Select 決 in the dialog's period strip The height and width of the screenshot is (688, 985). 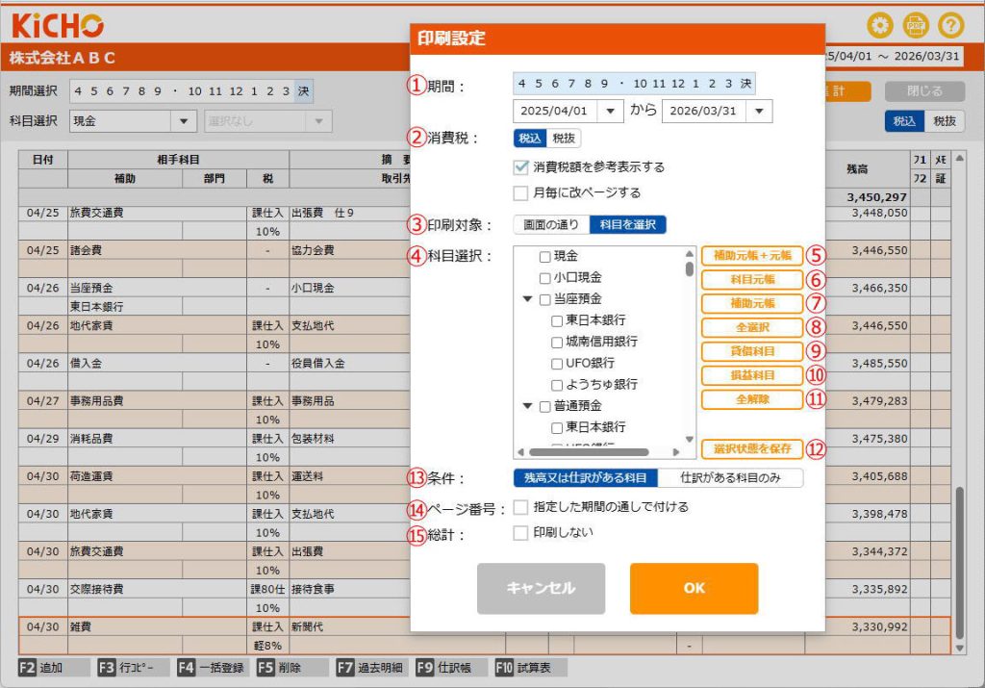point(745,84)
